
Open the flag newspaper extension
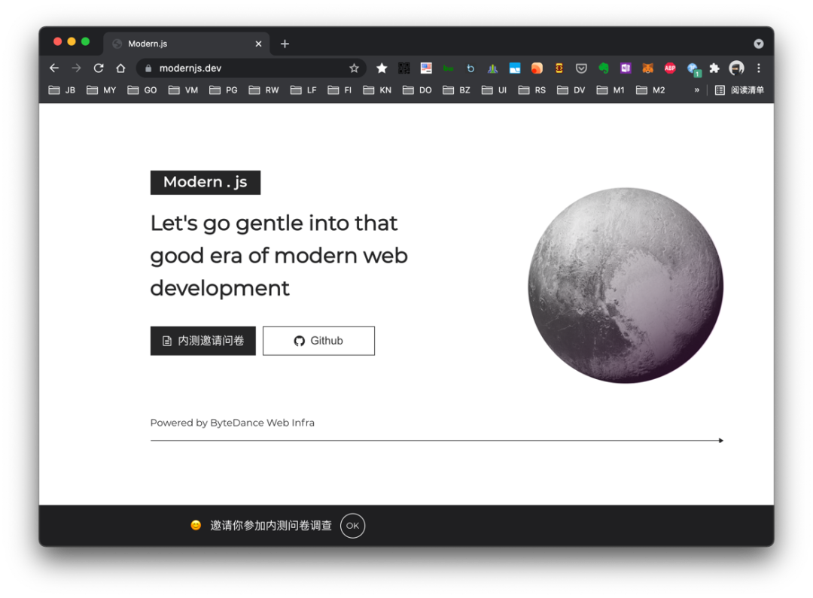pos(426,68)
